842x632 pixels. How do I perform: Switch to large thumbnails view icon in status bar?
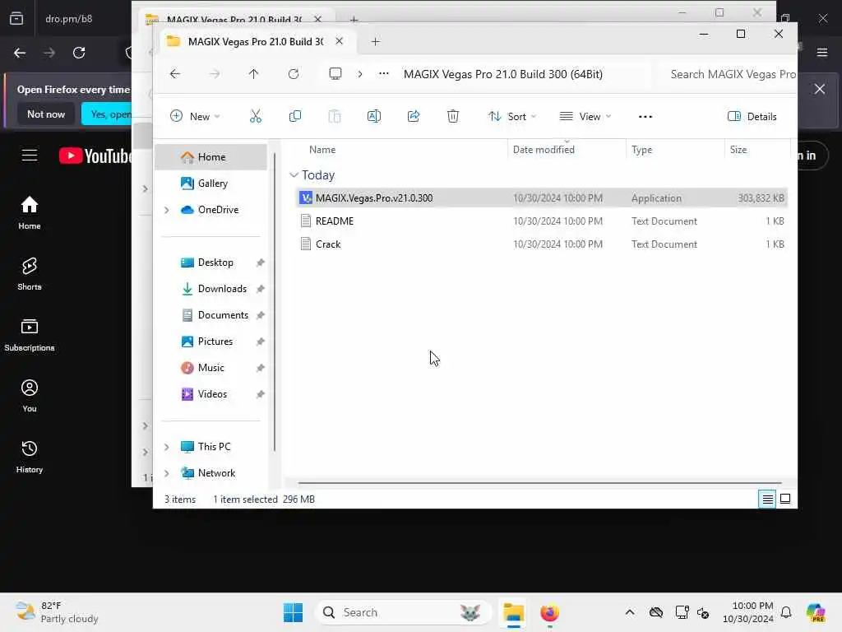click(785, 500)
